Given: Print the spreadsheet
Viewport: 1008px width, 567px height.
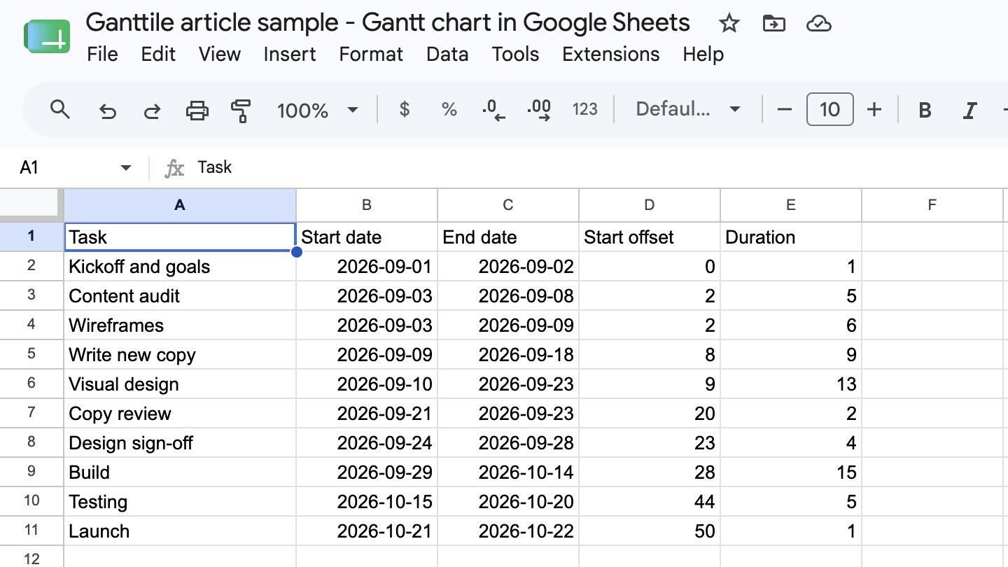Looking at the screenshot, I should [x=197, y=110].
